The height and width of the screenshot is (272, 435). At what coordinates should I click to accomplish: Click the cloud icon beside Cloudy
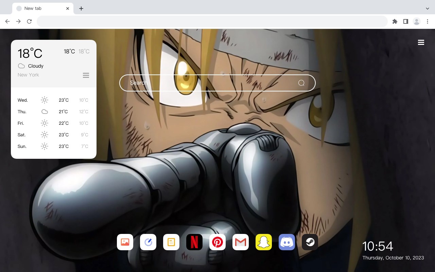pos(21,66)
